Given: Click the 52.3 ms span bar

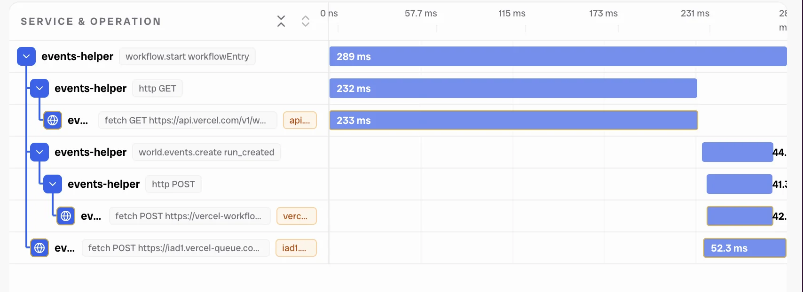Looking at the screenshot, I should pos(745,248).
